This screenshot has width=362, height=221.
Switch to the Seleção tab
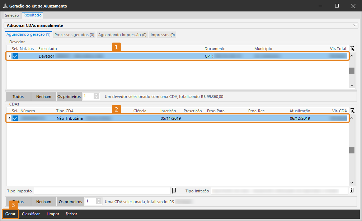click(12, 15)
